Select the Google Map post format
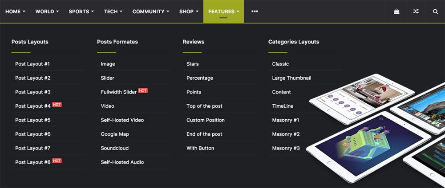Image resolution: width=445 pixels, height=188 pixels. (115, 134)
